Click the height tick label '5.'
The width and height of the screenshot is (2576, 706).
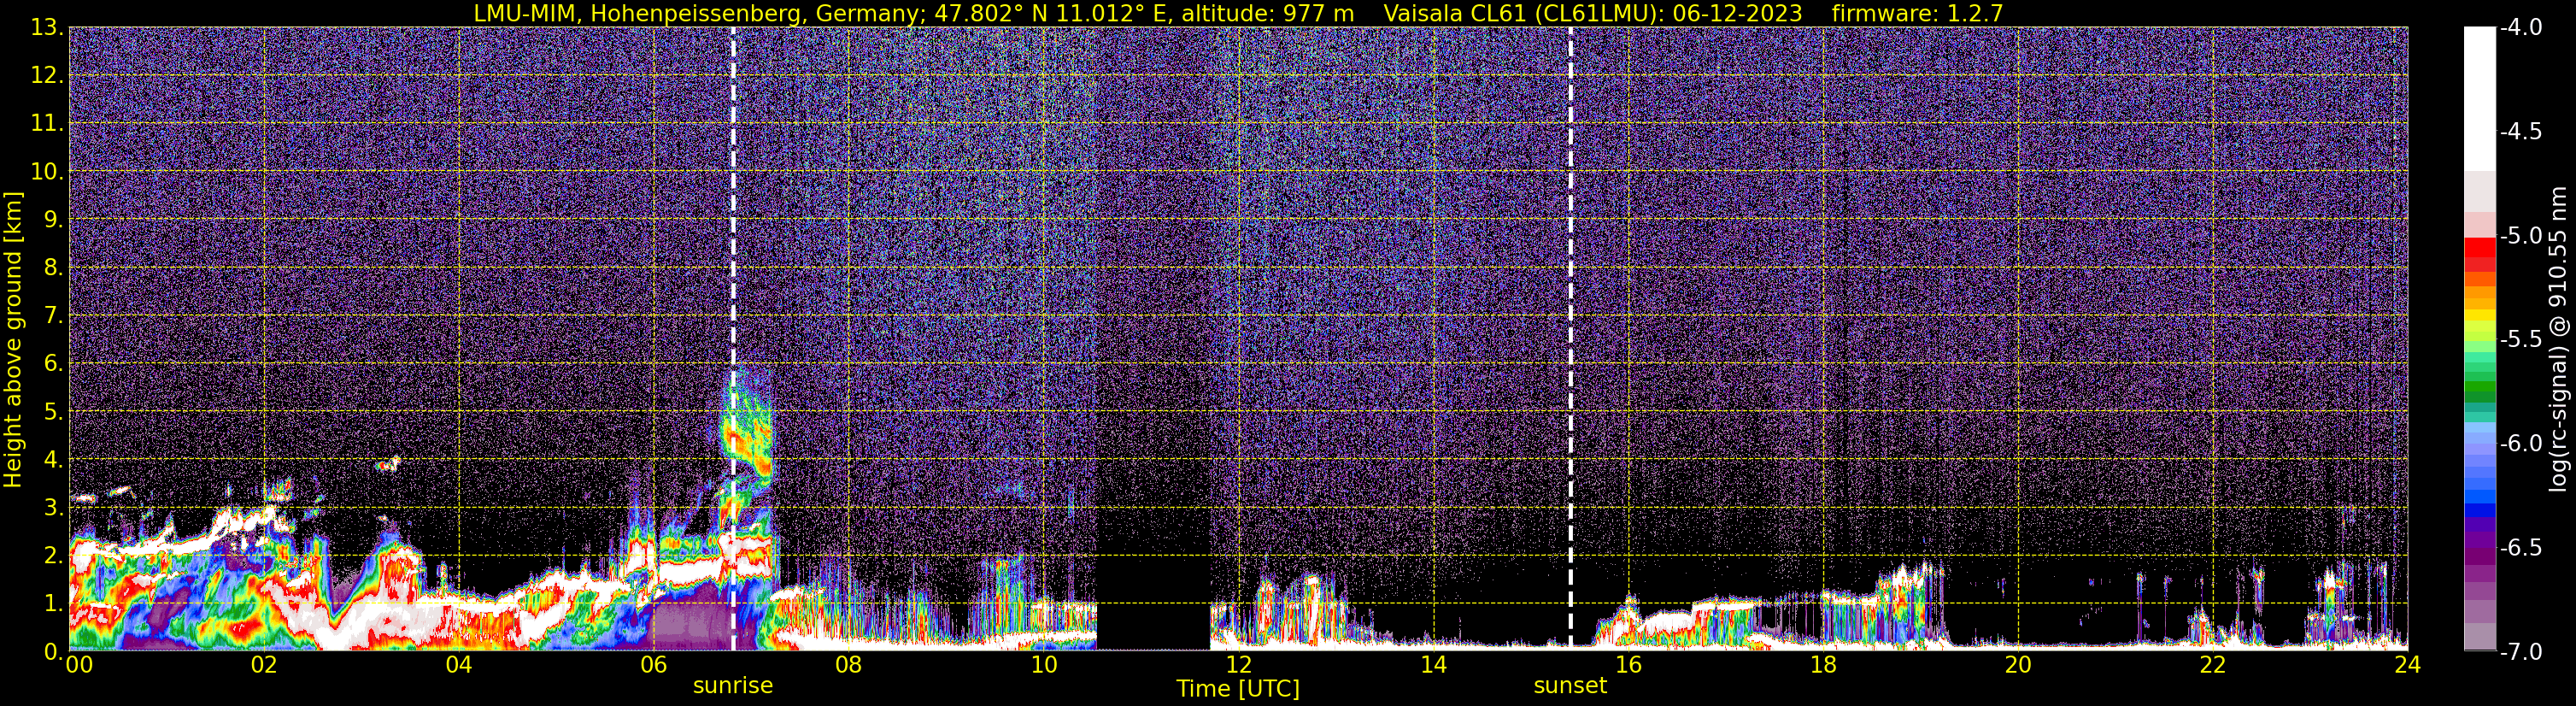pyautogui.click(x=54, y=411)
